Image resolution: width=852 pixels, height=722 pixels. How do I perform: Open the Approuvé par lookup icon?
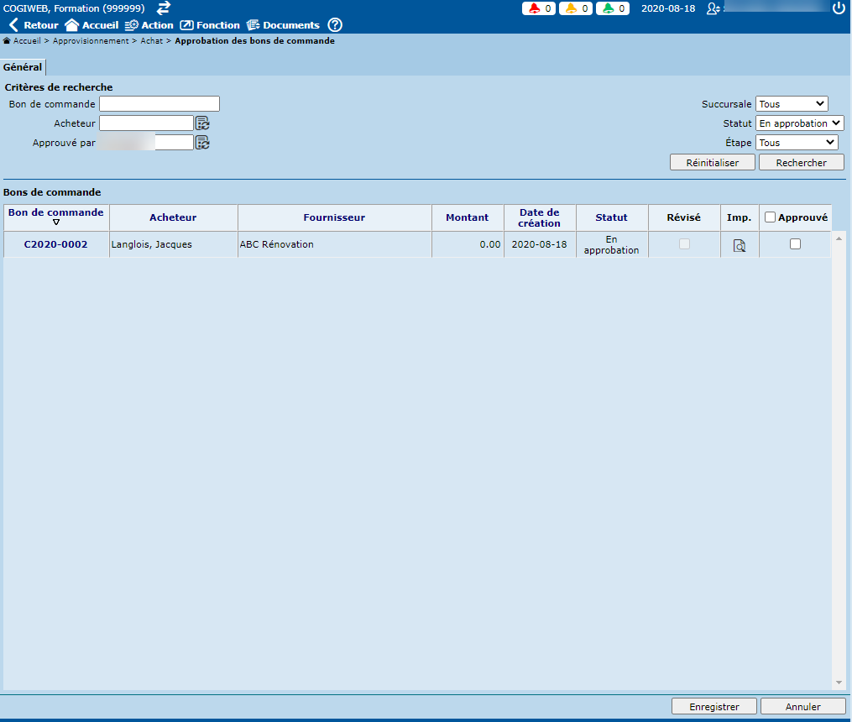(x=202, y=143)
